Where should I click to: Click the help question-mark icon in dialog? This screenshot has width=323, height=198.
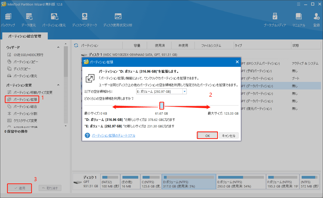(87, 135)
